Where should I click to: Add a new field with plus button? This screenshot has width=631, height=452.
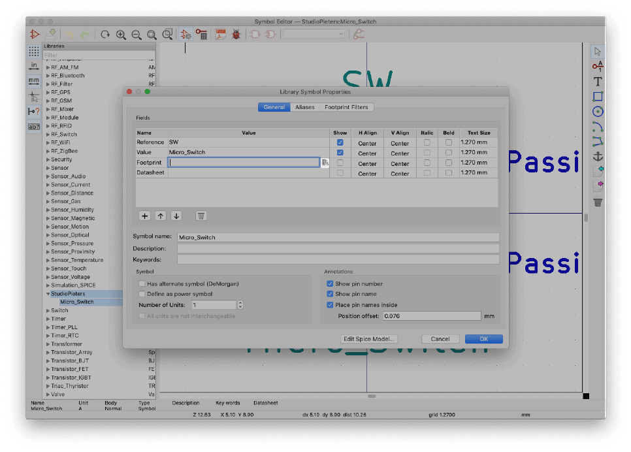pos(144,216)
